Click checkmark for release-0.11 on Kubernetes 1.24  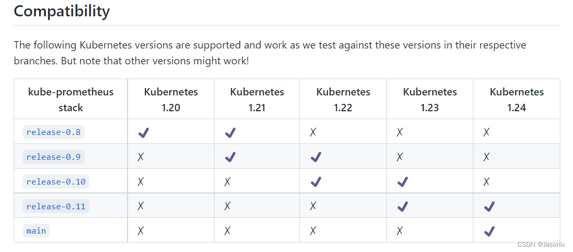point(489,207)
